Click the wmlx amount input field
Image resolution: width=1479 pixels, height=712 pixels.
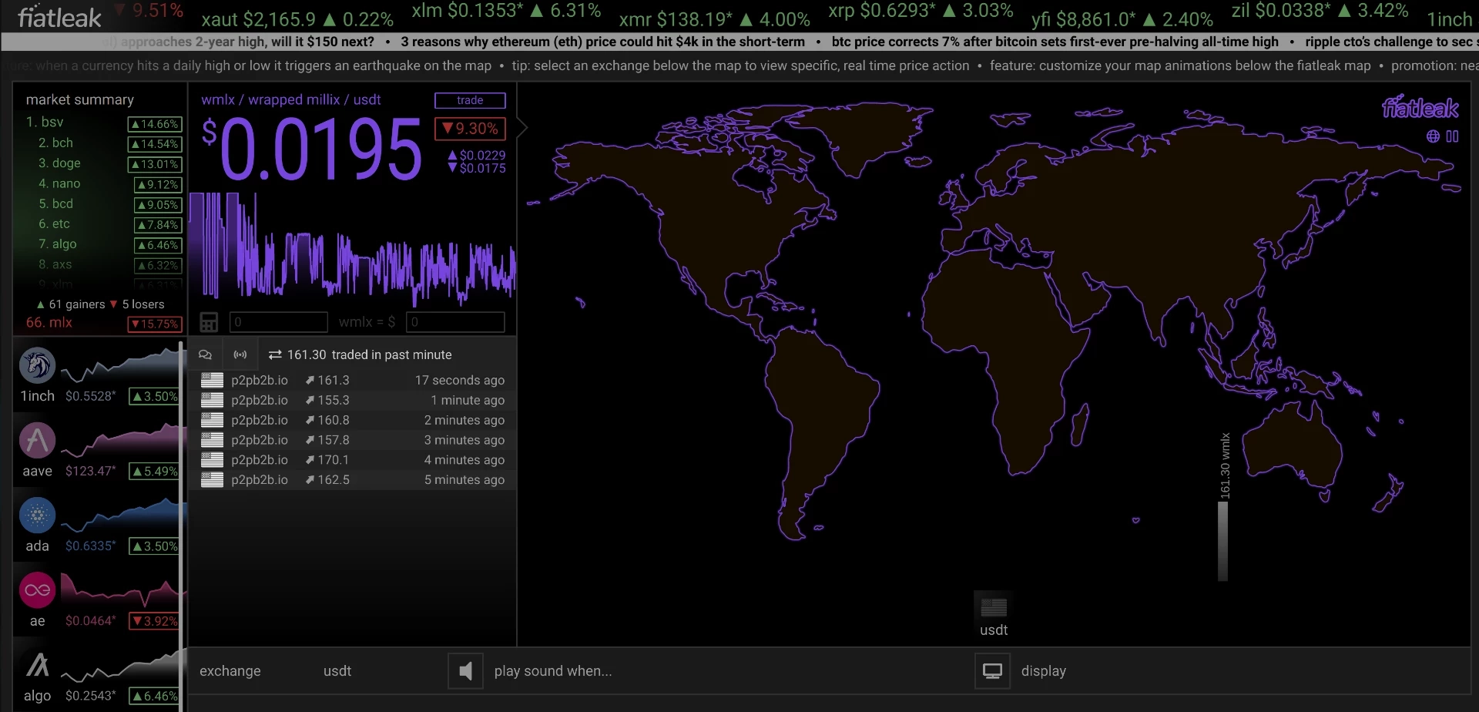pos(279,322)
